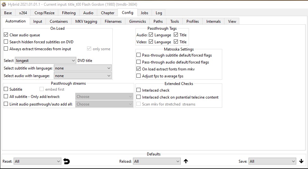
Task: Open the longest DVD title dropdown
Action: pyautogui.click(x=45, y=61)
